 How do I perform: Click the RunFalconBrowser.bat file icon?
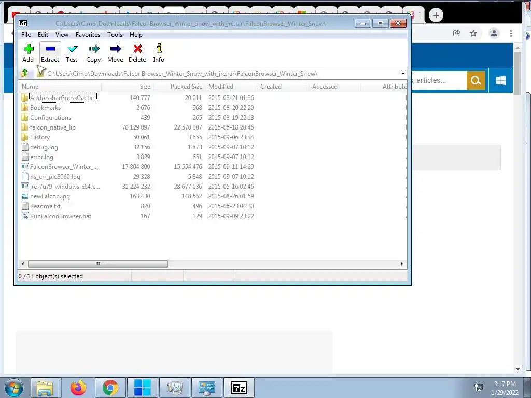[25, 216]
